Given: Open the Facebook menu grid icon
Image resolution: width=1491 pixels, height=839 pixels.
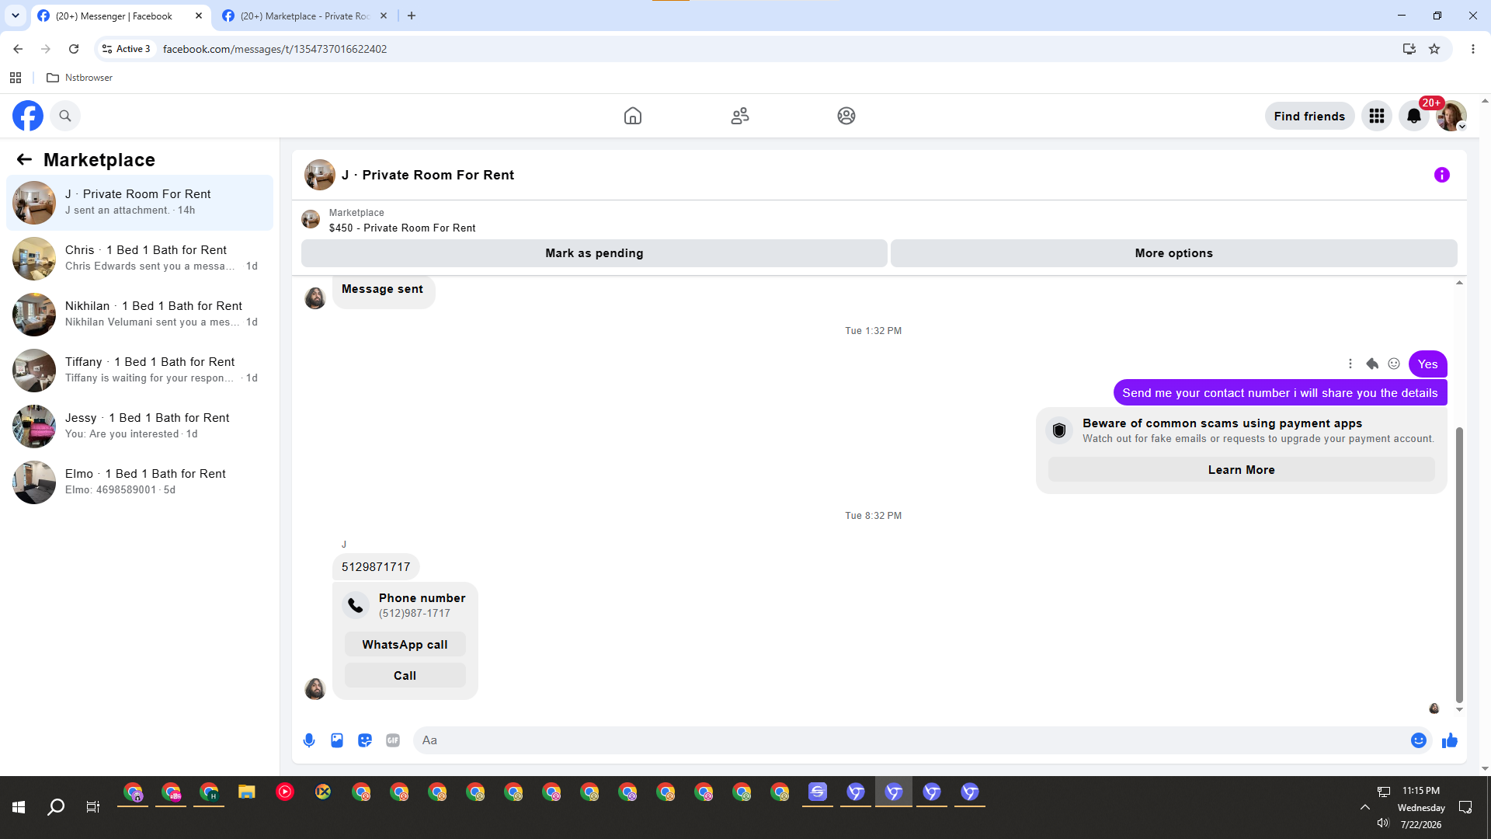Looking at the screenshot, I should coord(1377,116).
